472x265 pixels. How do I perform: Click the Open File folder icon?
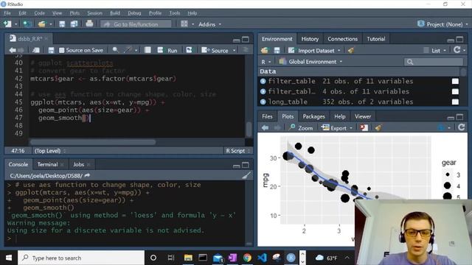point(42,24)
